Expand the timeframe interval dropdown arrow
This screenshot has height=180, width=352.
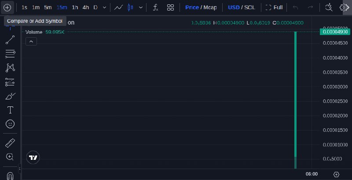tap(104, 7)
